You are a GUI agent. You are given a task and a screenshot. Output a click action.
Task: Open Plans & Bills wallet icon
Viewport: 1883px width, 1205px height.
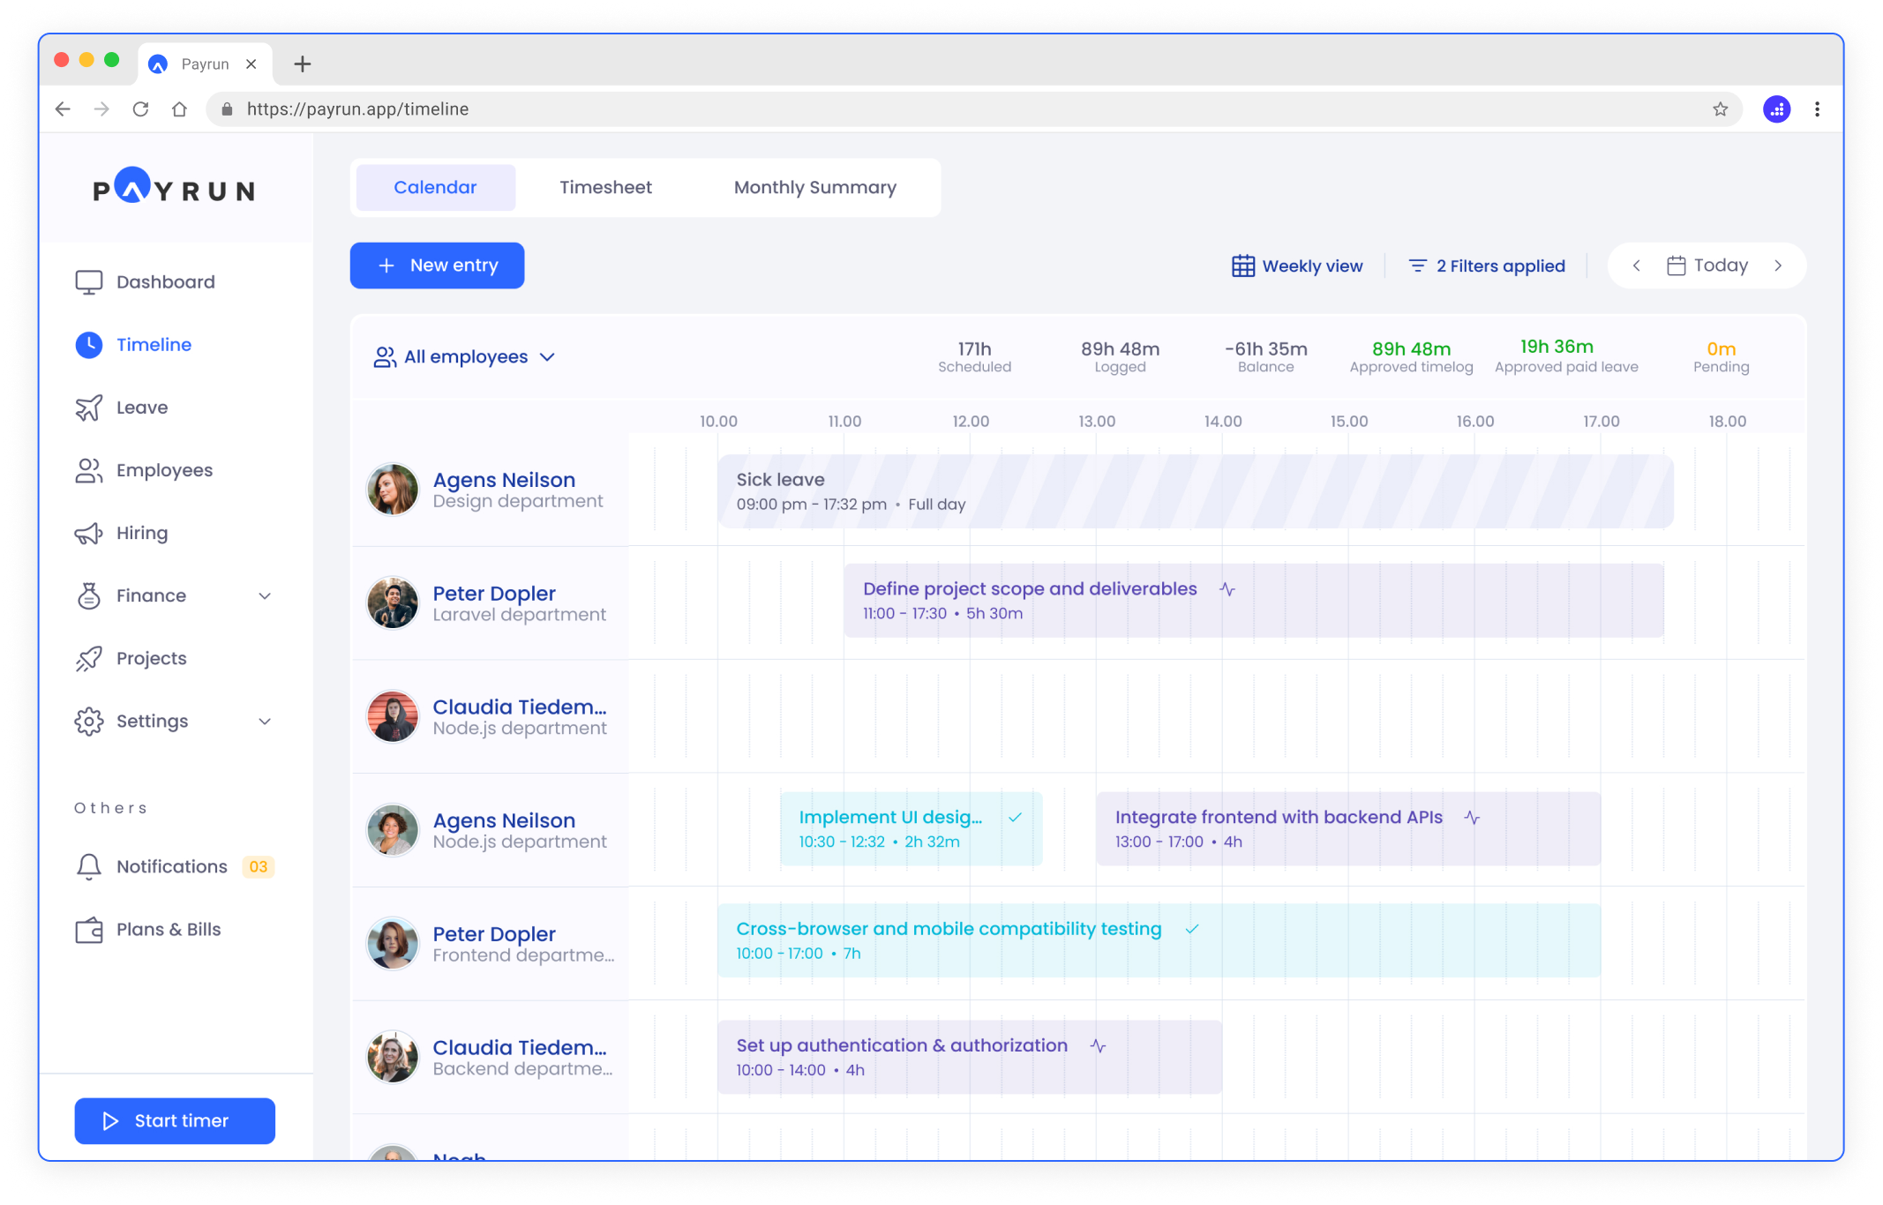[x=88, y=930]
